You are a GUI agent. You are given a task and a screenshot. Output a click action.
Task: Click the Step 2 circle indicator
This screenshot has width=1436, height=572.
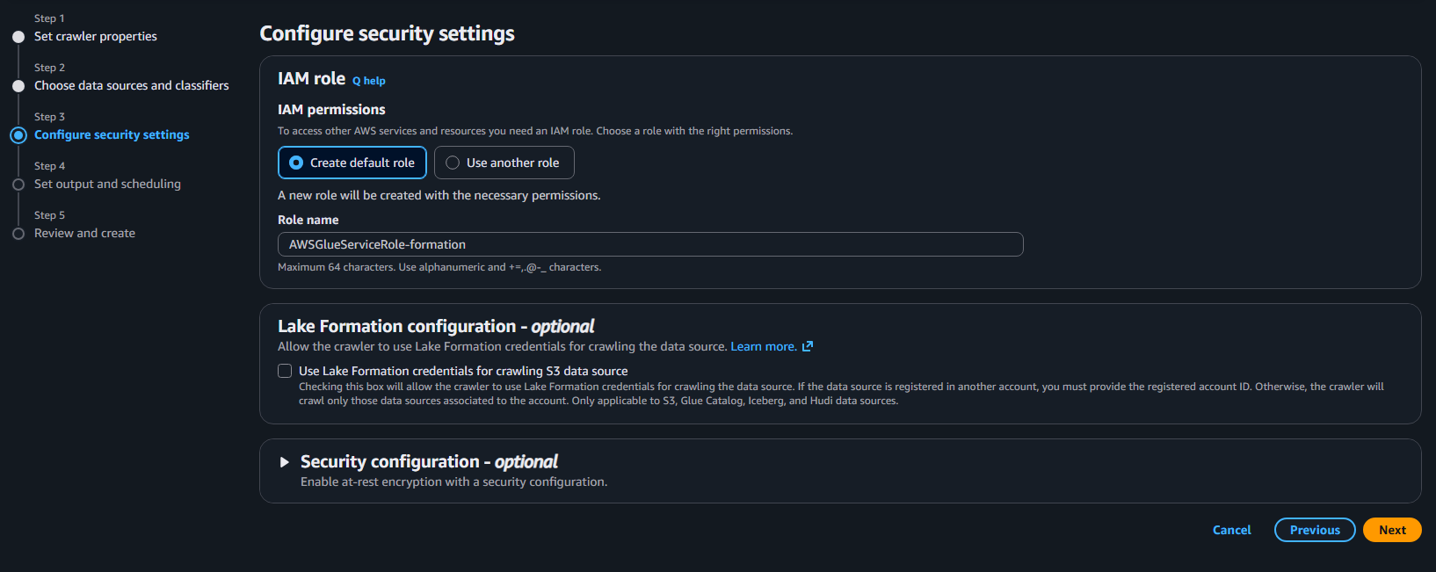pos(18,86)
